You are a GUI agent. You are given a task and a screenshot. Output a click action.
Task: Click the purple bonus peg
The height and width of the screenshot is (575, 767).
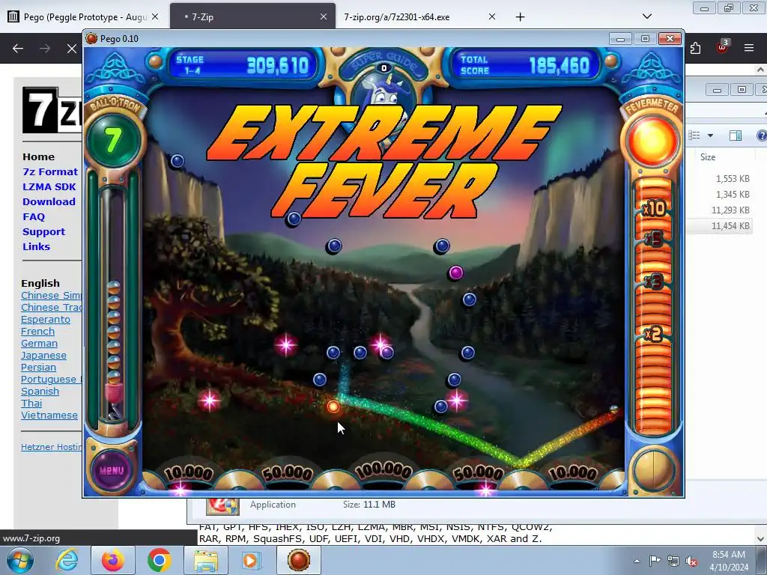[455, 273]
